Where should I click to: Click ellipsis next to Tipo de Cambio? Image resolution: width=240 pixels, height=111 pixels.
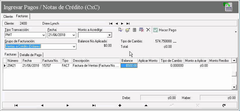pyautogui.click(x=175, y=42)
